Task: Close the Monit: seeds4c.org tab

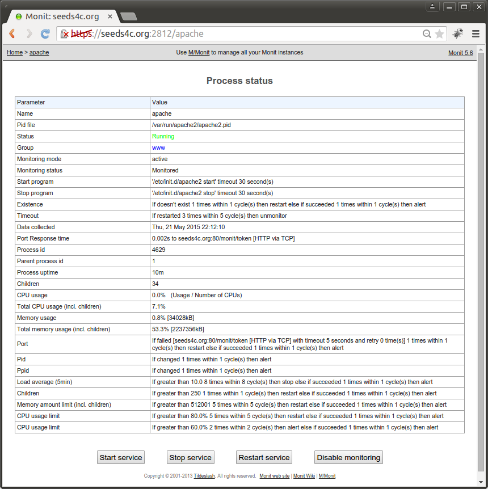Action: tap(110, 16)
